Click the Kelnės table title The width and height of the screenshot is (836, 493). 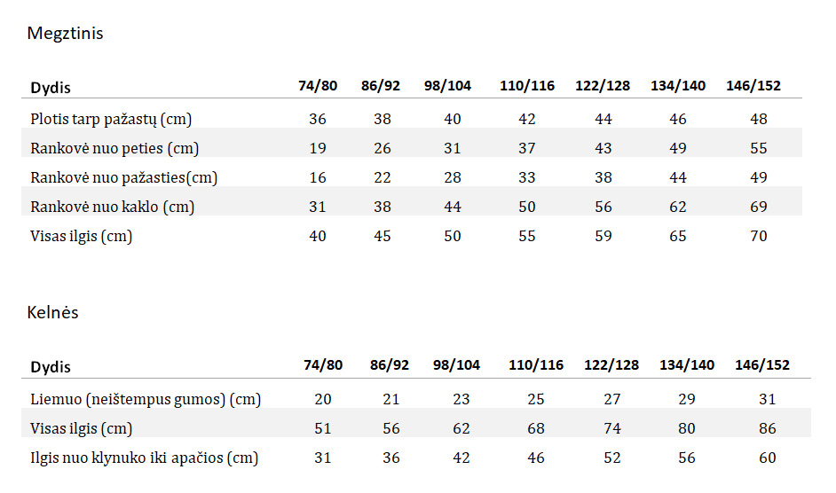pos(52,312)
